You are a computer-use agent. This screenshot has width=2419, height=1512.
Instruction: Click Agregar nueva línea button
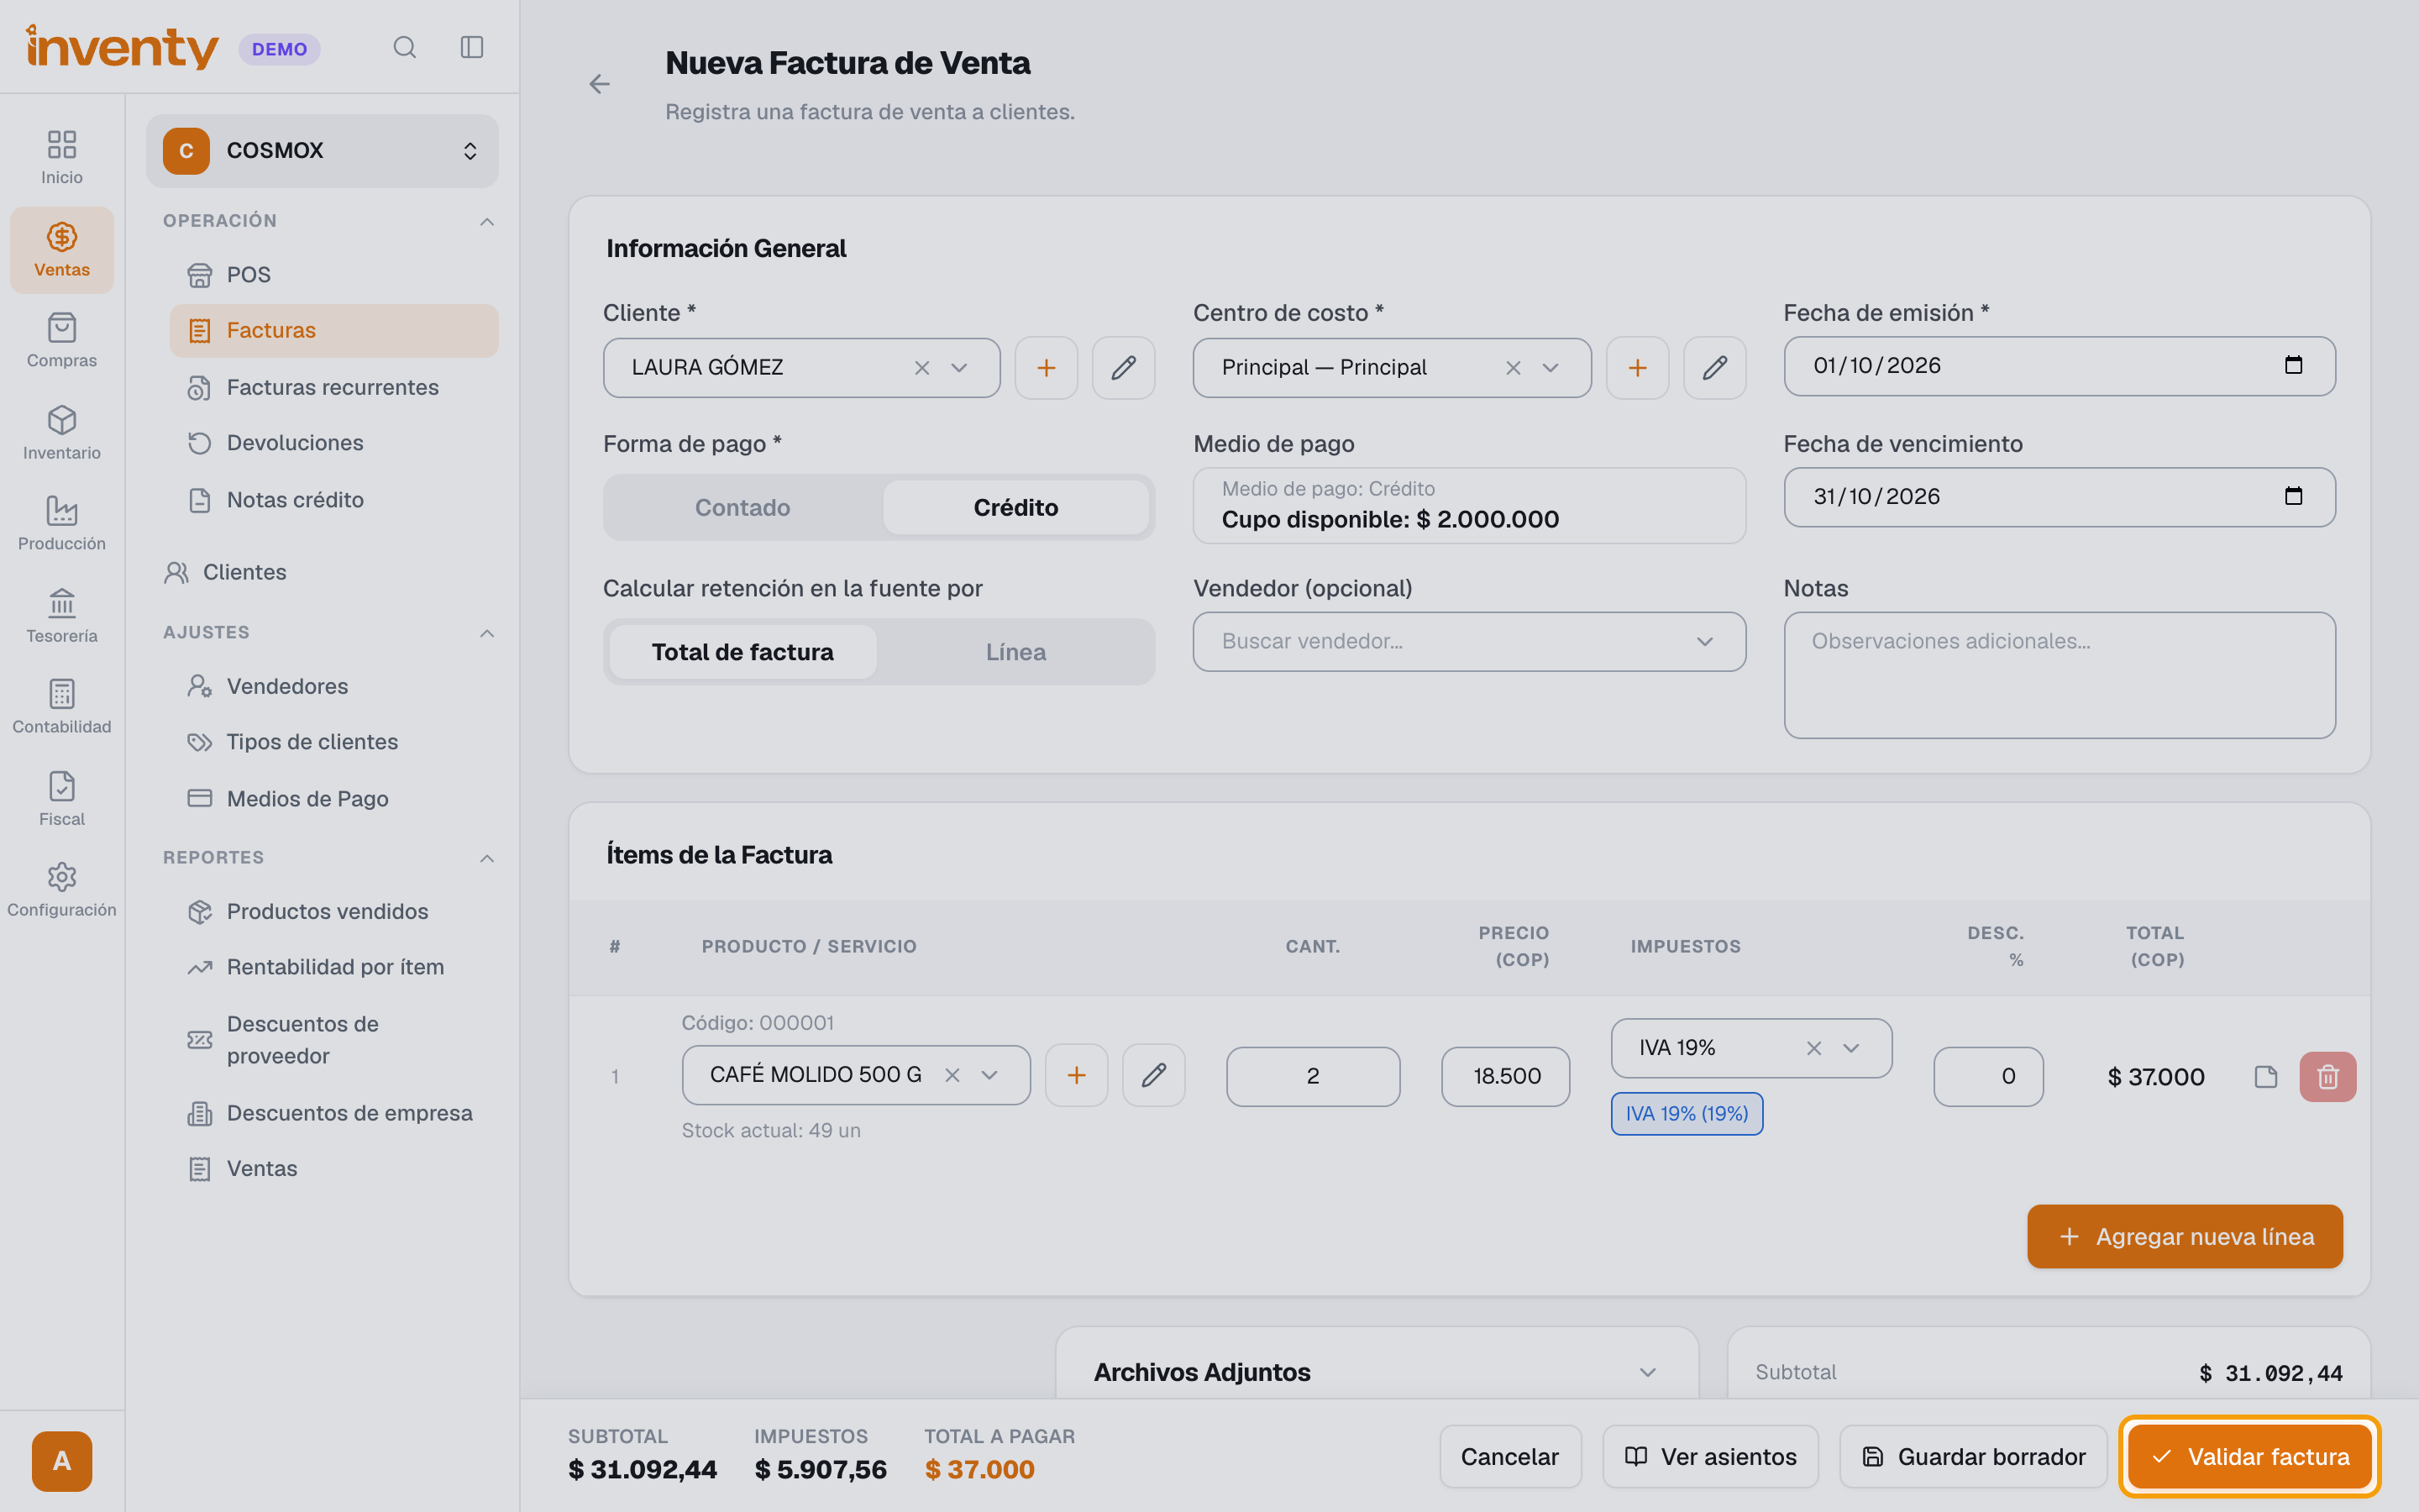click(x=2184, y=1237)
